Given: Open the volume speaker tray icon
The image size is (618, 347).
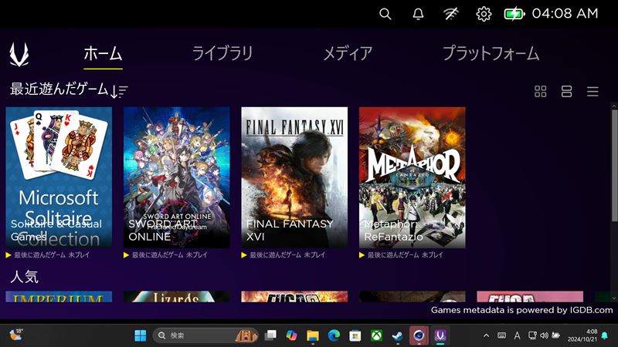Looking at the screenshot, I should 544,335.
